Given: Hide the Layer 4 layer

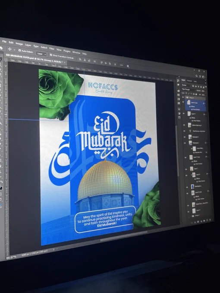Looking at the screenshot, I should click(x=189, y=212).
